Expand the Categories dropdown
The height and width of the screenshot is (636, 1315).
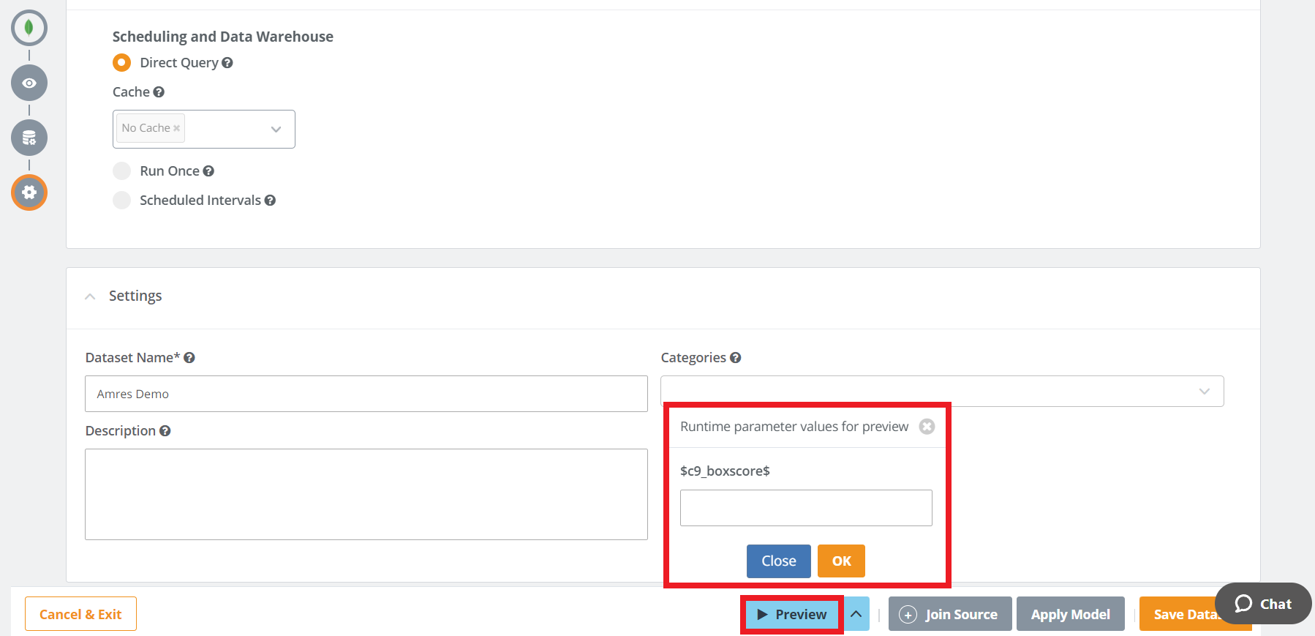[1204, 392]
